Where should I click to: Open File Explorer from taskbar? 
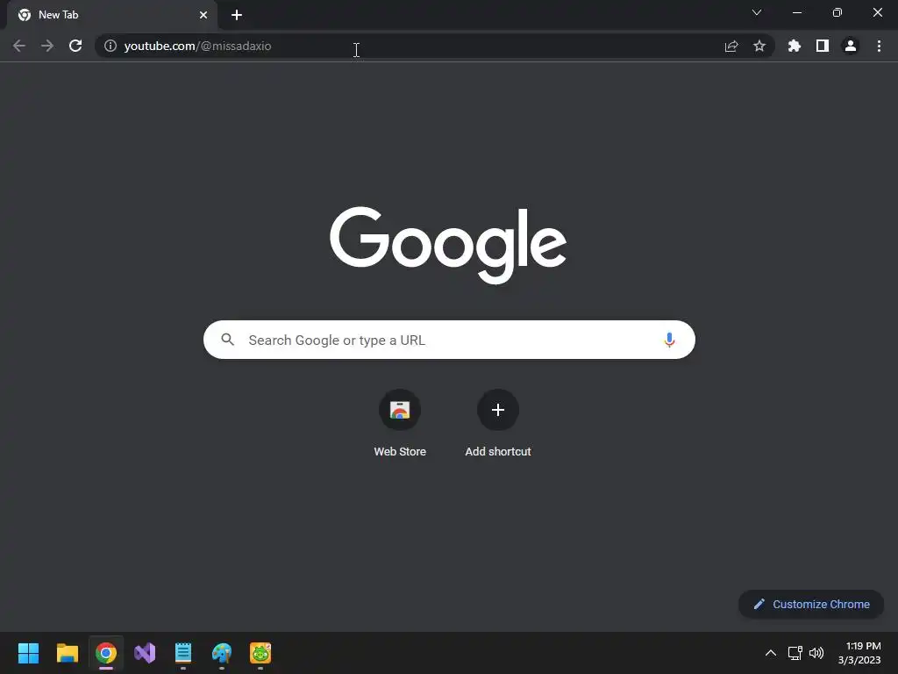pyautogui.click(x=67, y=653)
